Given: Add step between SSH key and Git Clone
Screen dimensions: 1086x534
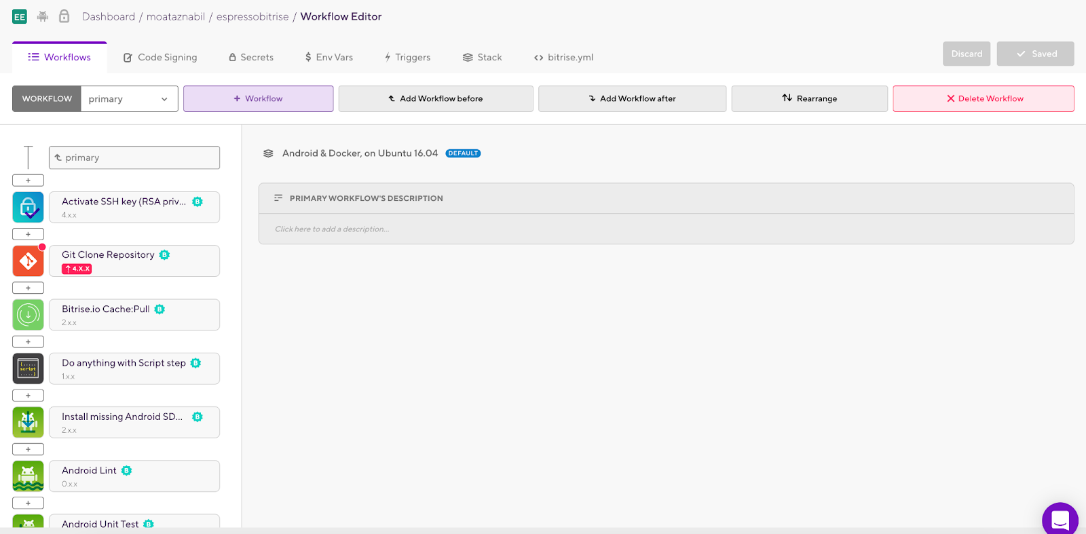Looking at the screenshot, I should pos(28,234).
